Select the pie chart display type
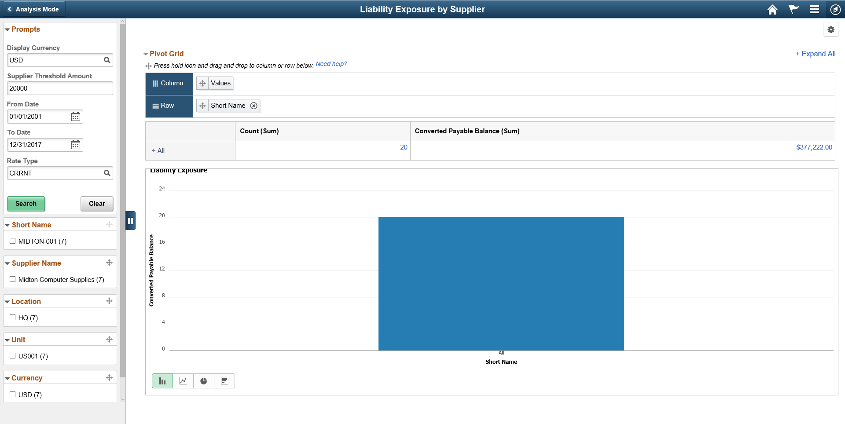 [x=203, y=381]
